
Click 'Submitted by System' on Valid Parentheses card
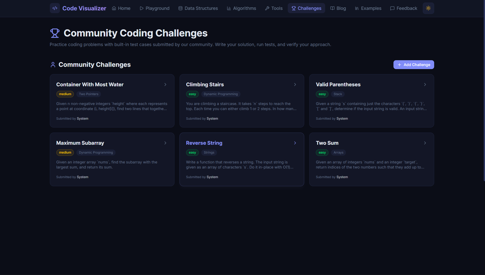click(x=332, y=119)
